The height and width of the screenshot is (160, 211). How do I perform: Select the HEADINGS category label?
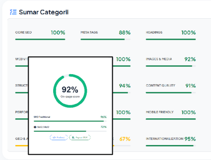(x=154, y=32)
